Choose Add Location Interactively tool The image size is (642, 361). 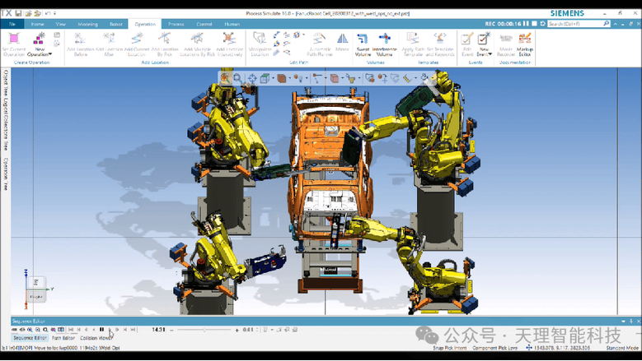pos(229,44)
